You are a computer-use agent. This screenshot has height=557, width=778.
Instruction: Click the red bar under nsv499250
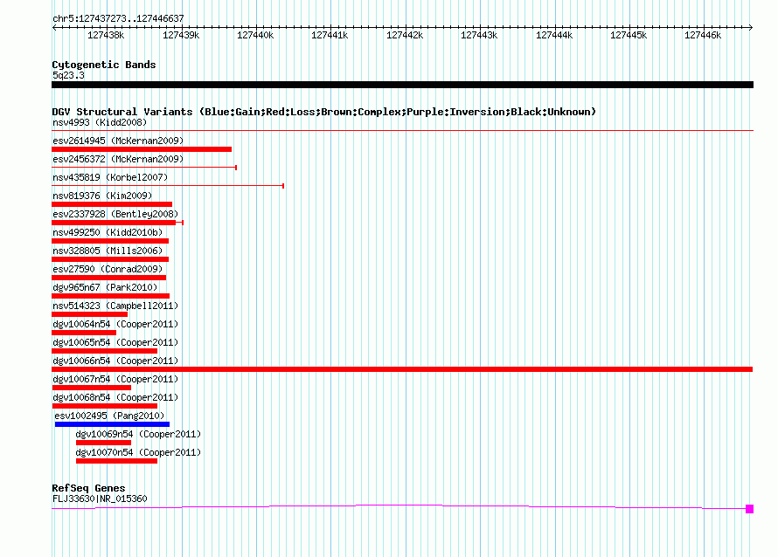click(x=110, y=241)
